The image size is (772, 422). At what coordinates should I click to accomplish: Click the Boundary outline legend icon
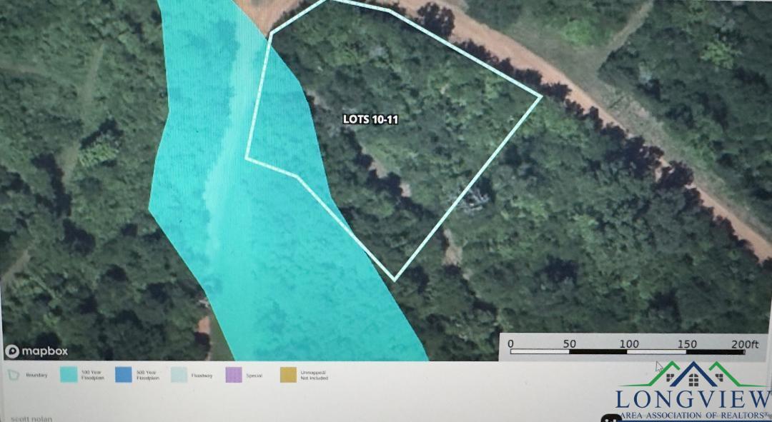pyautogui.click(x=14, y=375)
